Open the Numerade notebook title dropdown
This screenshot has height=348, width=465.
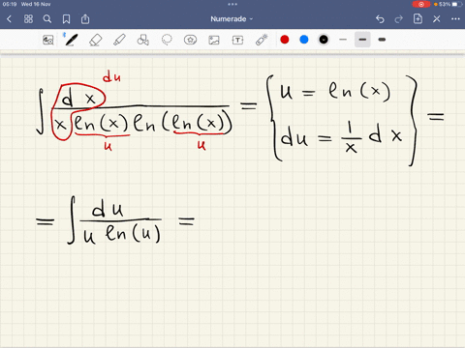click(x=232, y=19)
